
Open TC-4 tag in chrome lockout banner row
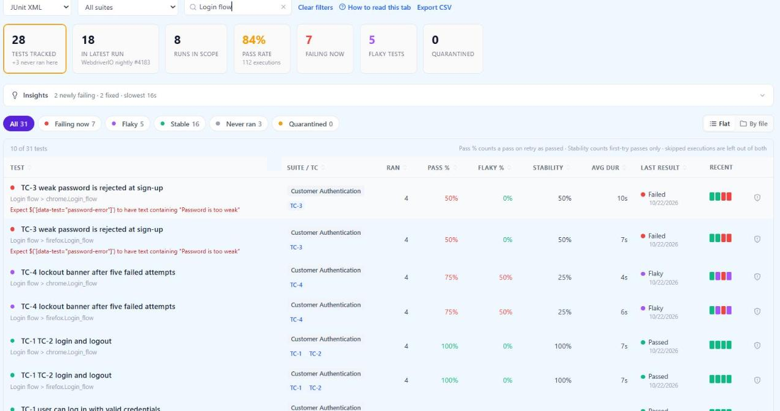tap(296, 285)
